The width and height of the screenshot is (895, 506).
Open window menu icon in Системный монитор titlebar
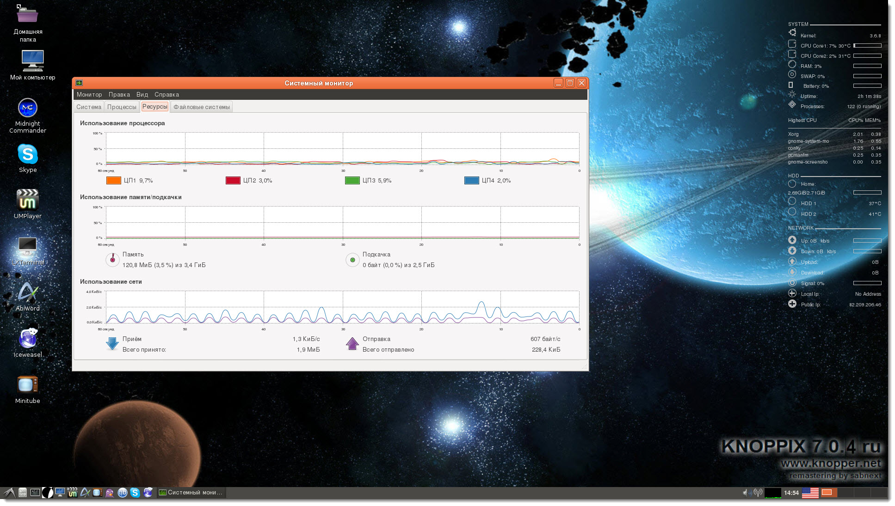click(79, 83)
